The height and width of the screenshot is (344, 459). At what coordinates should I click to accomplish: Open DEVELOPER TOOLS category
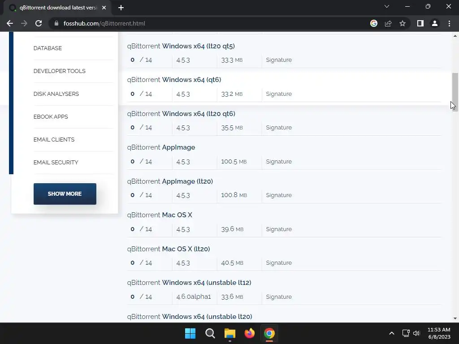pyautogui.click(x=60, y=71)
